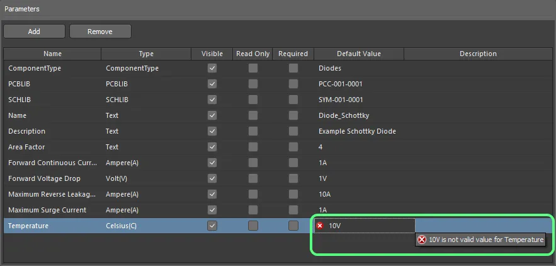
Task: Toggle Visible checkbox for Forward Voltage Drop
Action: 212,178
